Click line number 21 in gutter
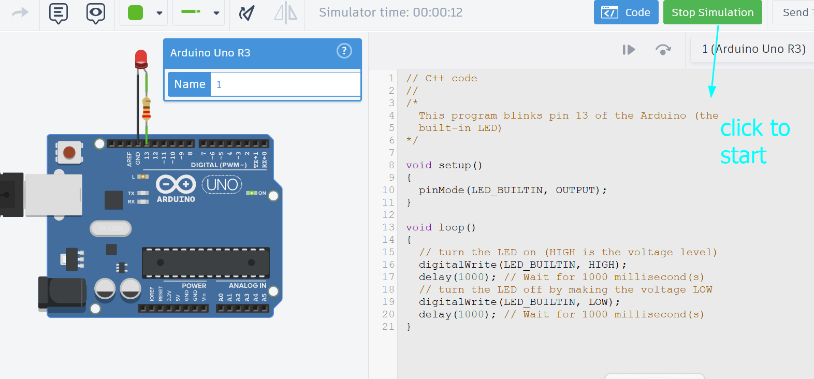814x379 pixels. click(388, 327)
